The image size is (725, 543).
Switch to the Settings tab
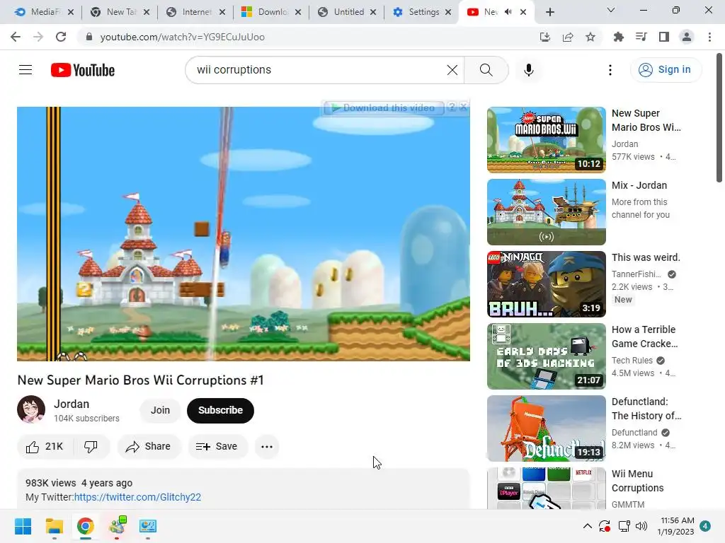pos(423,12)
